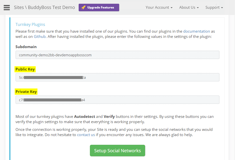Click the Upgrade Features button

(99, 7)
